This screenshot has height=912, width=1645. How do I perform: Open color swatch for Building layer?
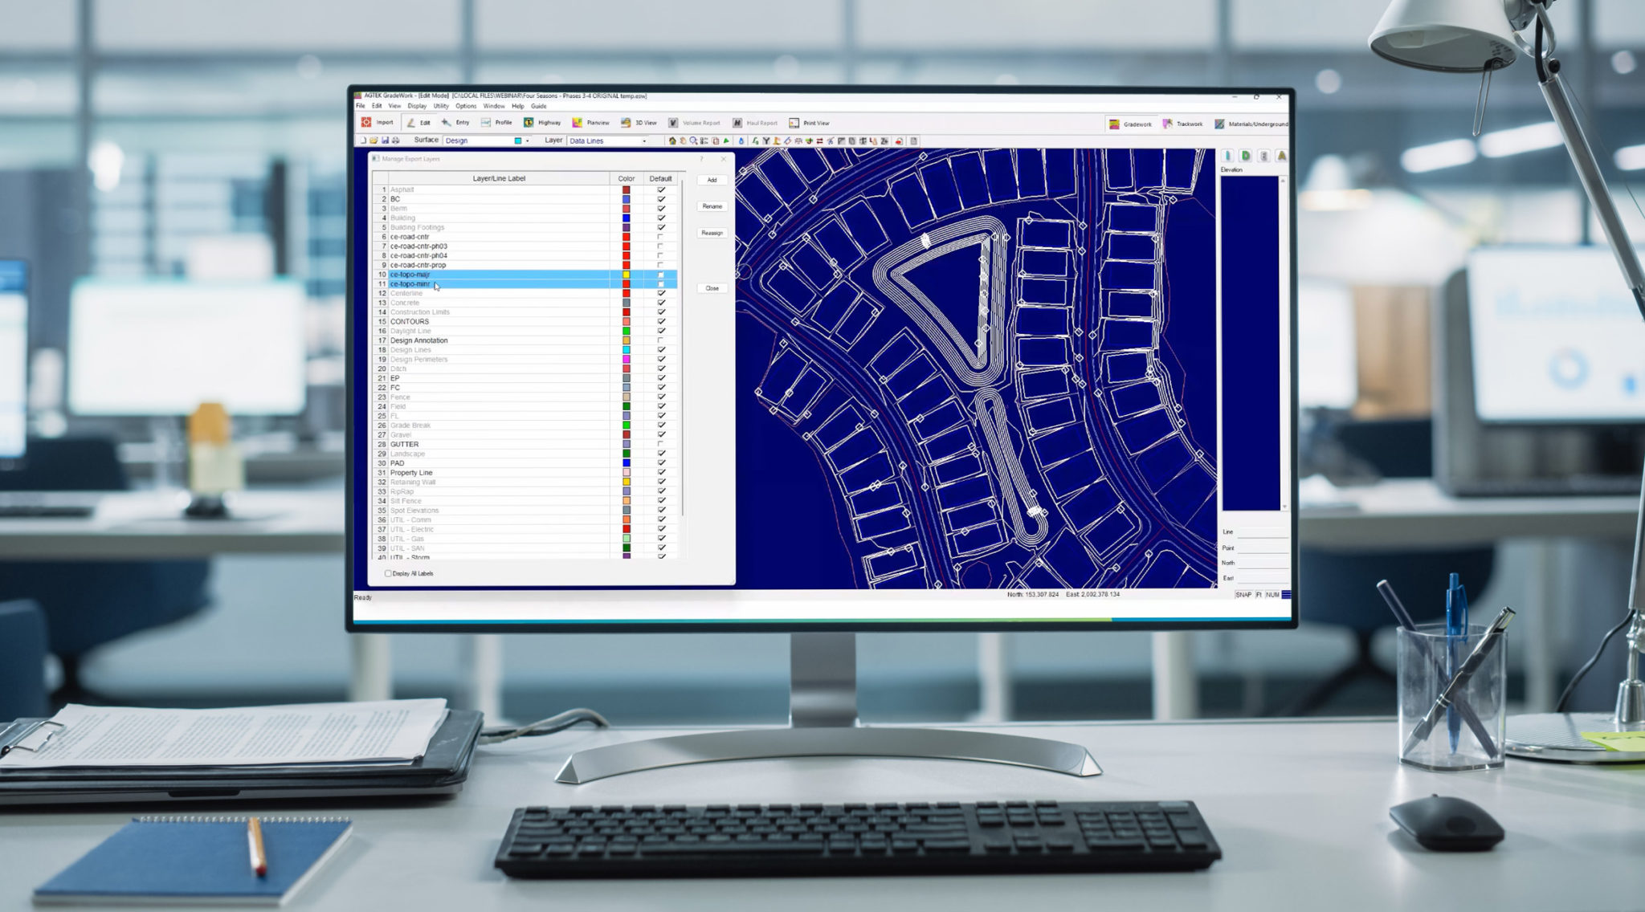[x=627, y=218]
